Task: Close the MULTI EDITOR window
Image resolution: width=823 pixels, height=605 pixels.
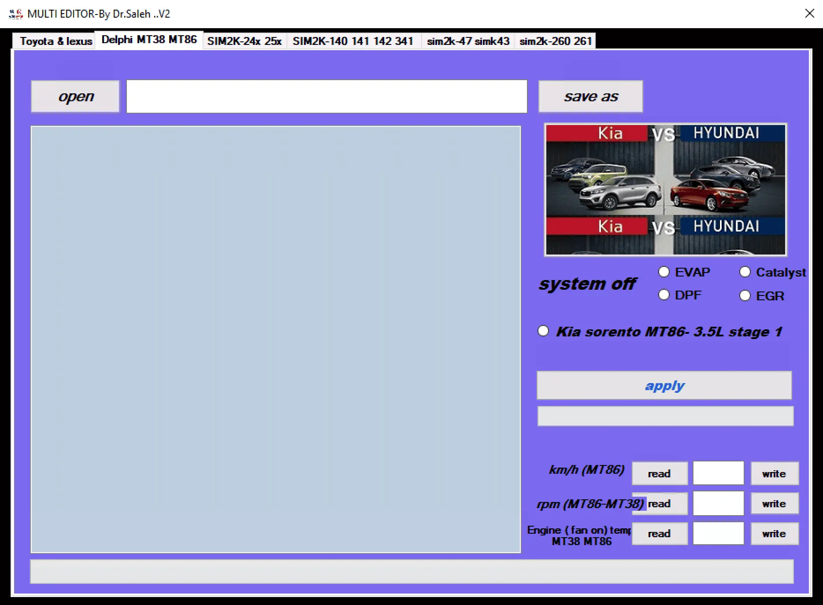Action: click(x=809, y=14)
